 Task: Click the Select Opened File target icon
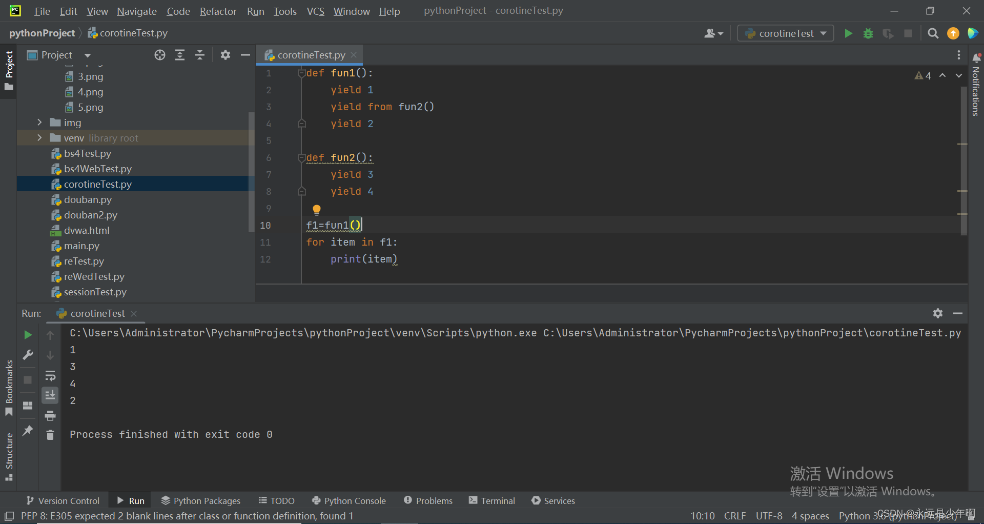(160, 55)
